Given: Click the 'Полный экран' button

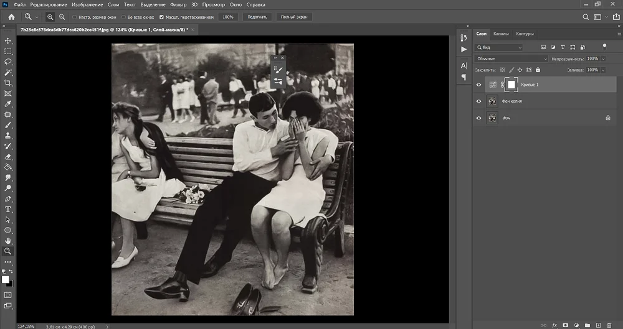Looking at the screenshot, I should point(293,17).
